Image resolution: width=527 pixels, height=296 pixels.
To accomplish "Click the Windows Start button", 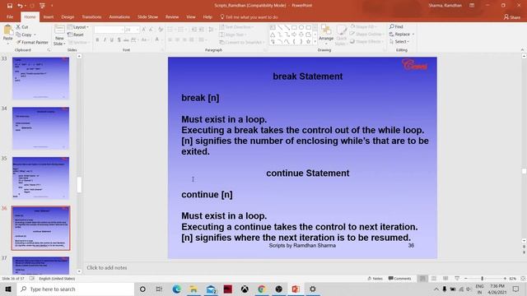I will [x=8, y=289].
